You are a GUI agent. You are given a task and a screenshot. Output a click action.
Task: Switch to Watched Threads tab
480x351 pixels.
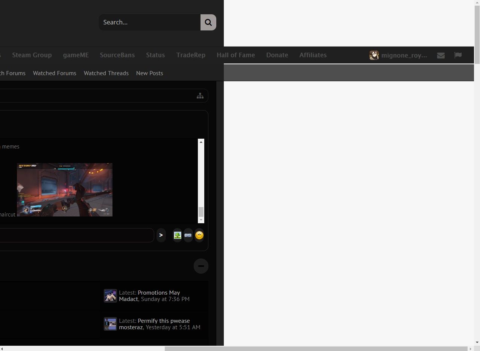point(106,73)
